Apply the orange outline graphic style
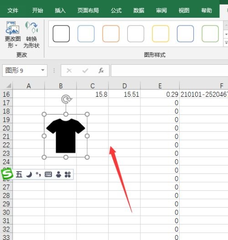 [x=111, y=34]
